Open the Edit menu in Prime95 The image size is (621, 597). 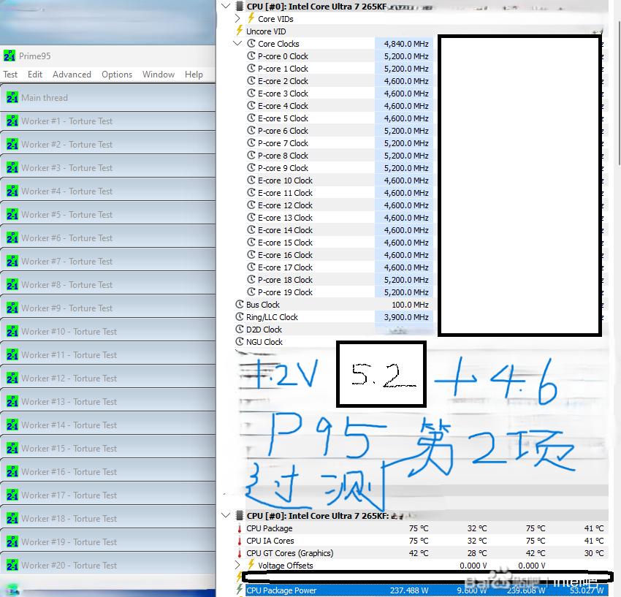click(35, 75)
